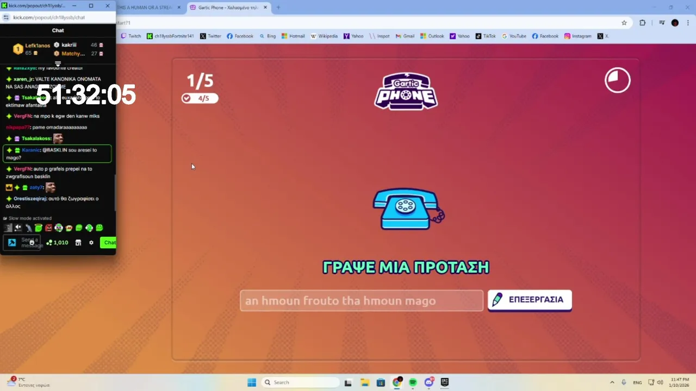Open the Bing bookmark

268,36
